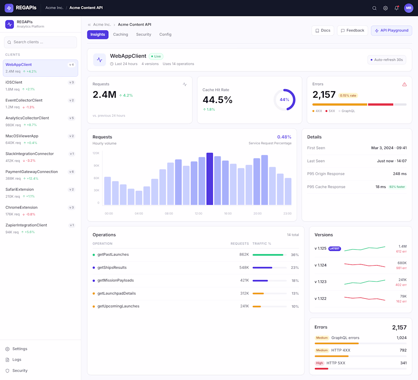The image size is (418, 380).
Task: Select iOSClient in the clients list
Action: point(41,85)
